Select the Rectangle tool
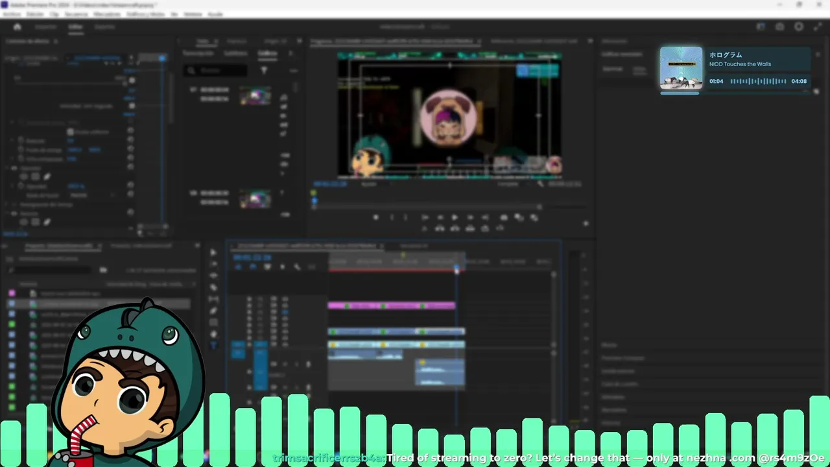This screenshot has height=467, width=830. [213, 322]
